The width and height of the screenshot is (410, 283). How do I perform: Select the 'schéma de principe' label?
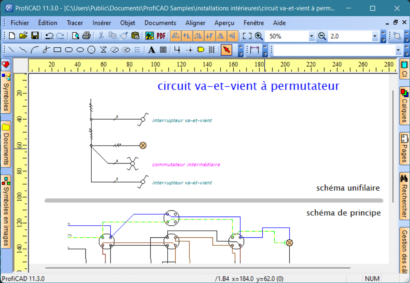[x=344, y=213]
